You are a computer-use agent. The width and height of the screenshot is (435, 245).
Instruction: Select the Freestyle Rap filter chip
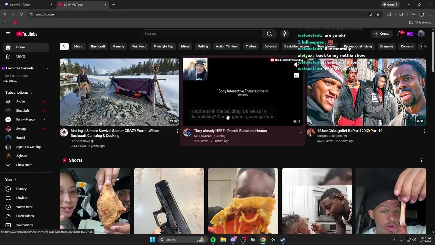tap(163, 46)
